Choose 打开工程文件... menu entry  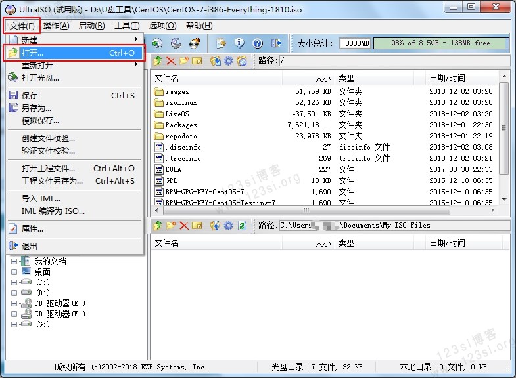point(75,169)
